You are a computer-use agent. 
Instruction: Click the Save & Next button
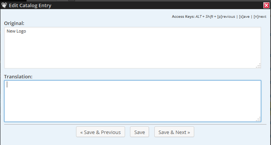tap(174, 132)
